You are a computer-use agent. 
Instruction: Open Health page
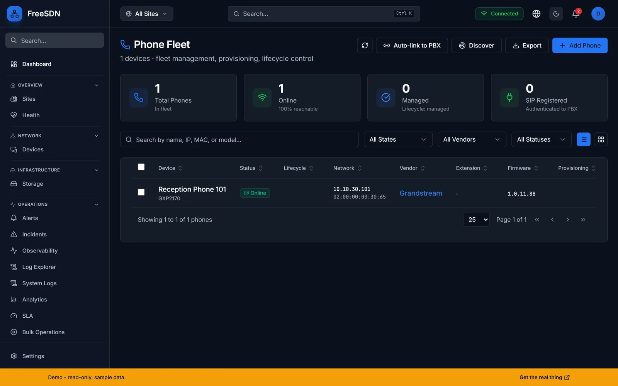(54, 115)
